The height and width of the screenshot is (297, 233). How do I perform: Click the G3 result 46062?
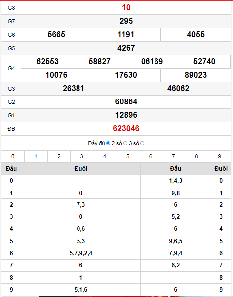coord(178,88)
